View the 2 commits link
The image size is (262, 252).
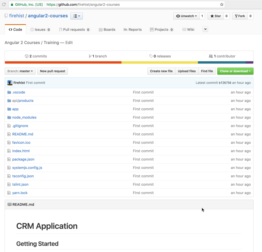tap(36, 56)
